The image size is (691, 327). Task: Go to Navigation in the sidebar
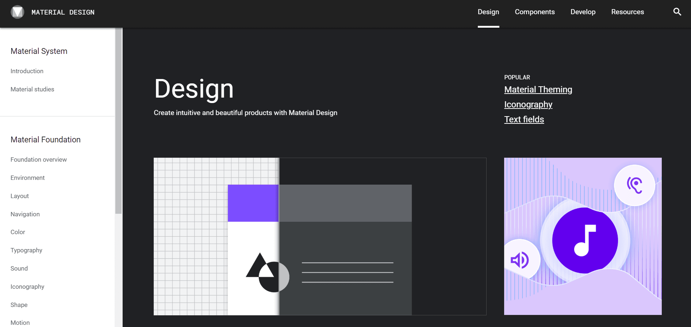[x=25, y=214]
